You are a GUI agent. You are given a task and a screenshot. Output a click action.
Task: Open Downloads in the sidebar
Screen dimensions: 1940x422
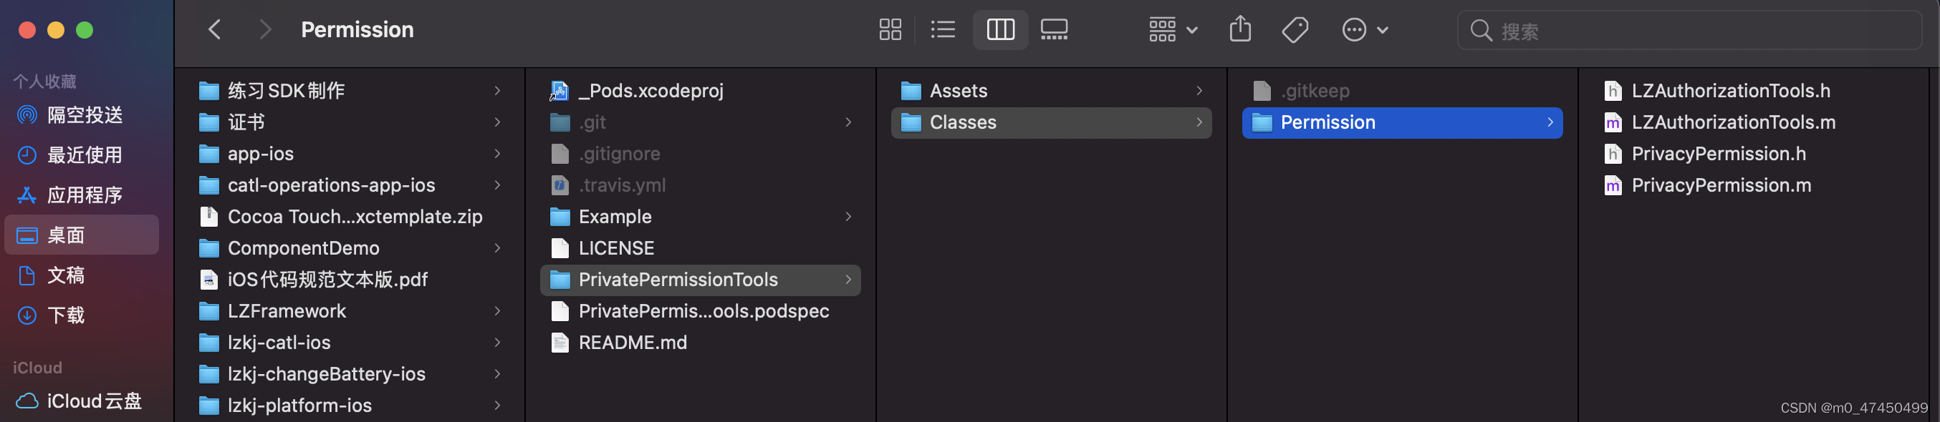tap(67, 315)
